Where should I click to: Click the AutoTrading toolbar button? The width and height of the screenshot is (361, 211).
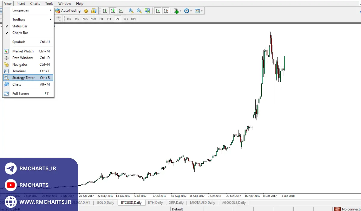68,11
